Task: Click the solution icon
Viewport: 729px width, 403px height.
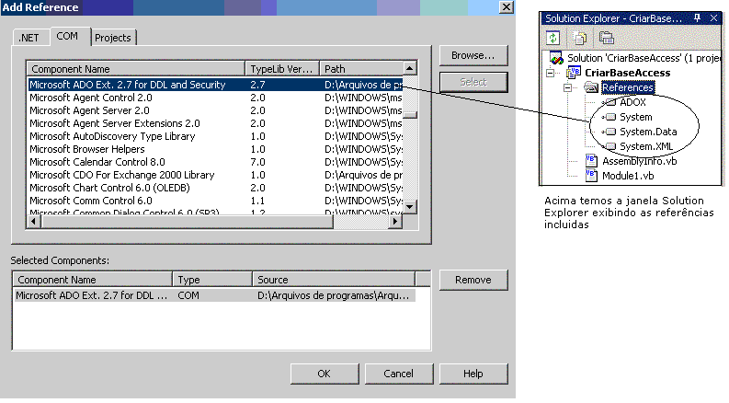Action: click(556, 58)
